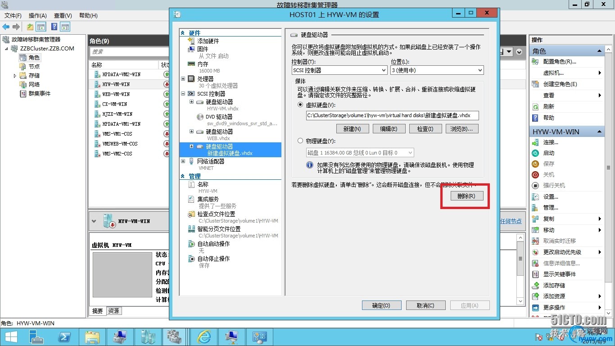Click the 搜索 field in the roles pane
615x346 pixels.
[130, 52]
